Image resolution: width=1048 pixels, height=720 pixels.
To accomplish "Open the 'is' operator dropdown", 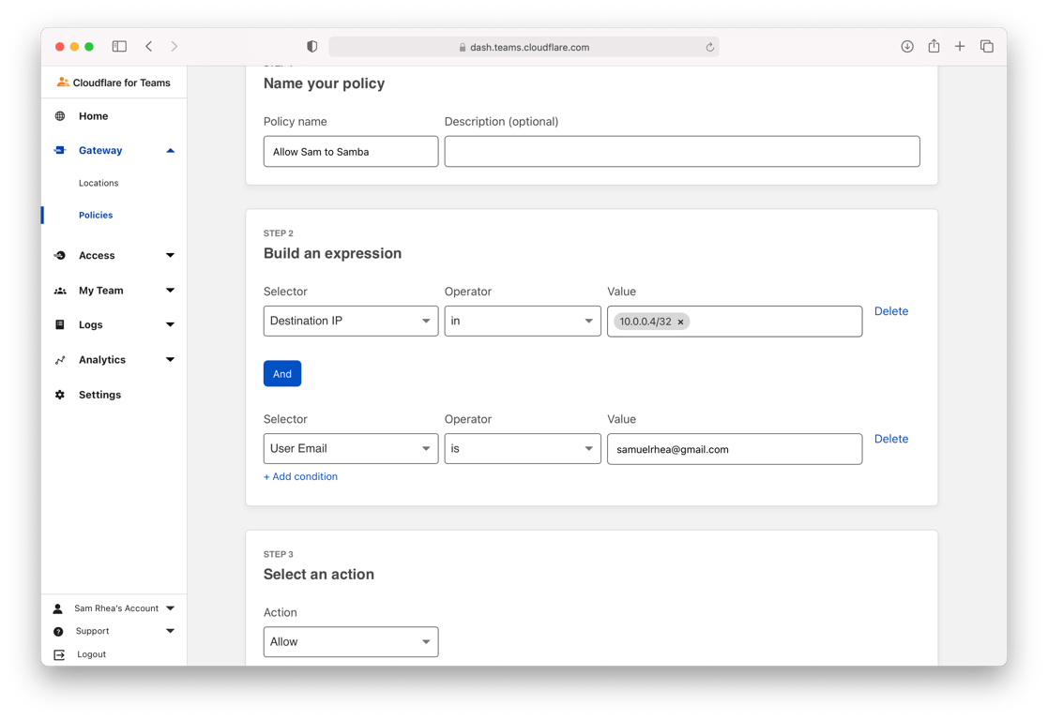I will (523, 449).
